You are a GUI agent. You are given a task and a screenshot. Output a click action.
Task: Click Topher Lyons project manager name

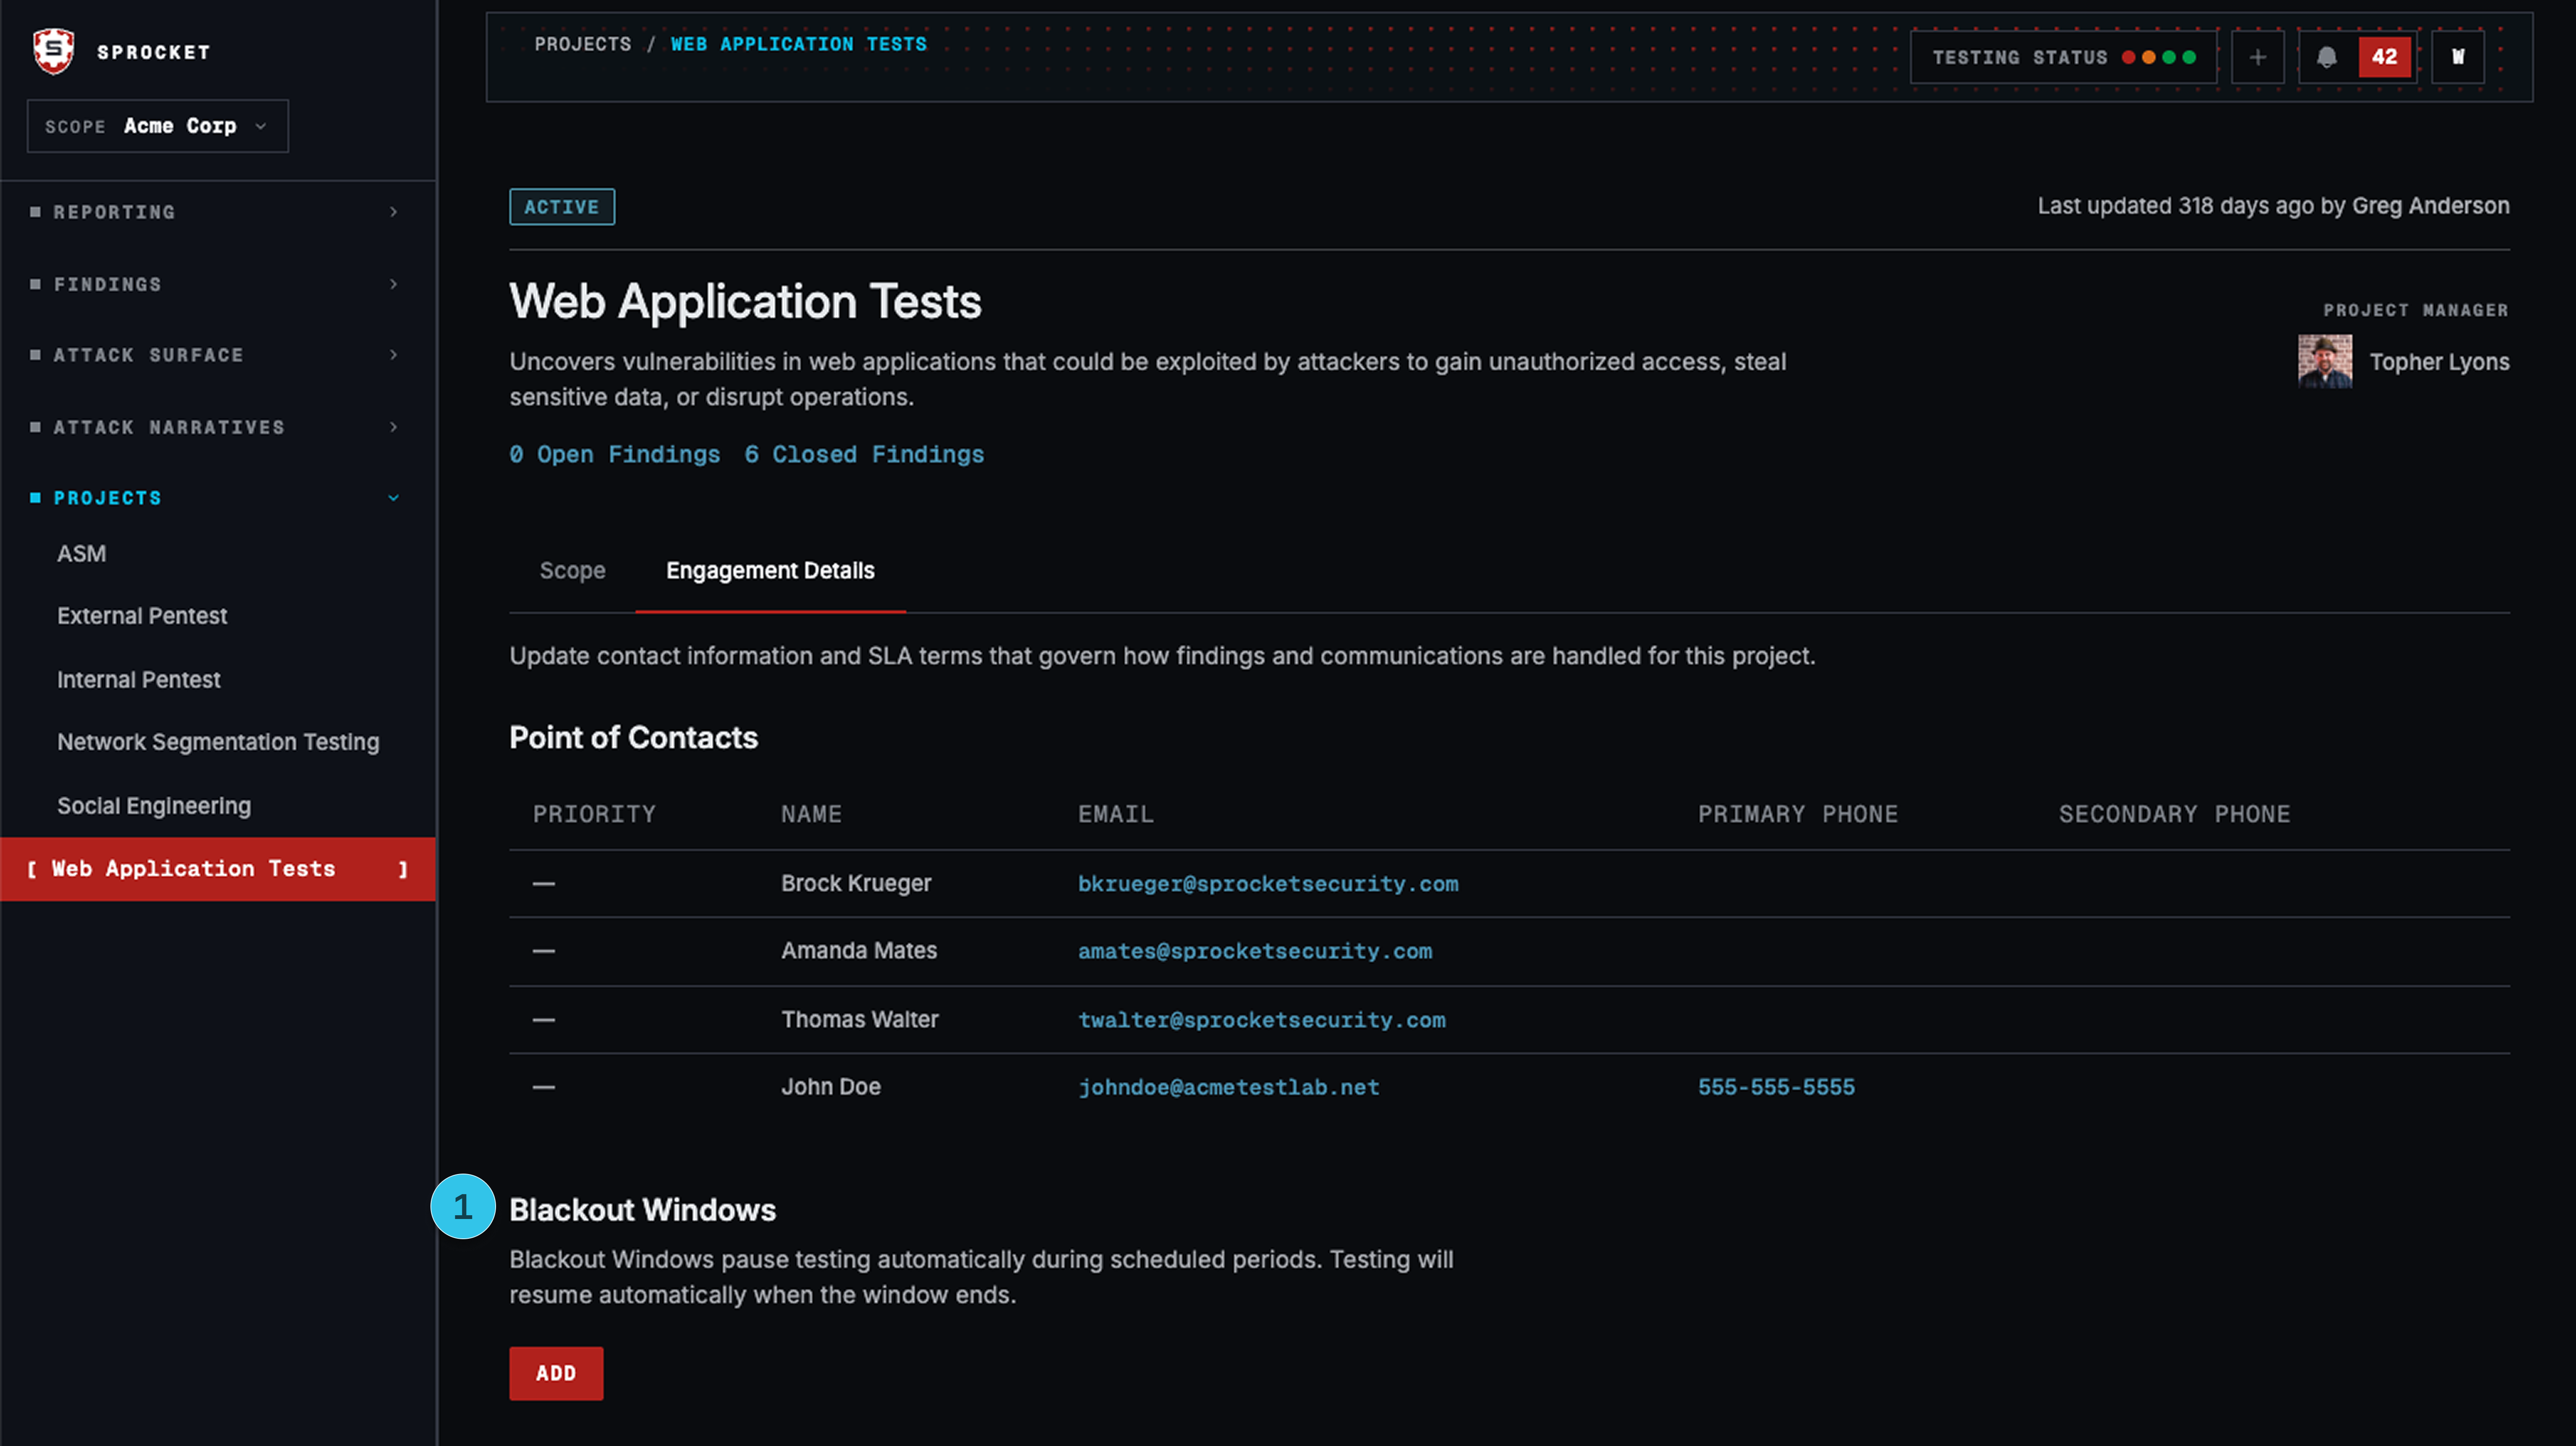click(x=2439, y=362)
